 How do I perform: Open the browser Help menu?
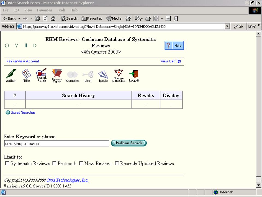tap(74, 10)
